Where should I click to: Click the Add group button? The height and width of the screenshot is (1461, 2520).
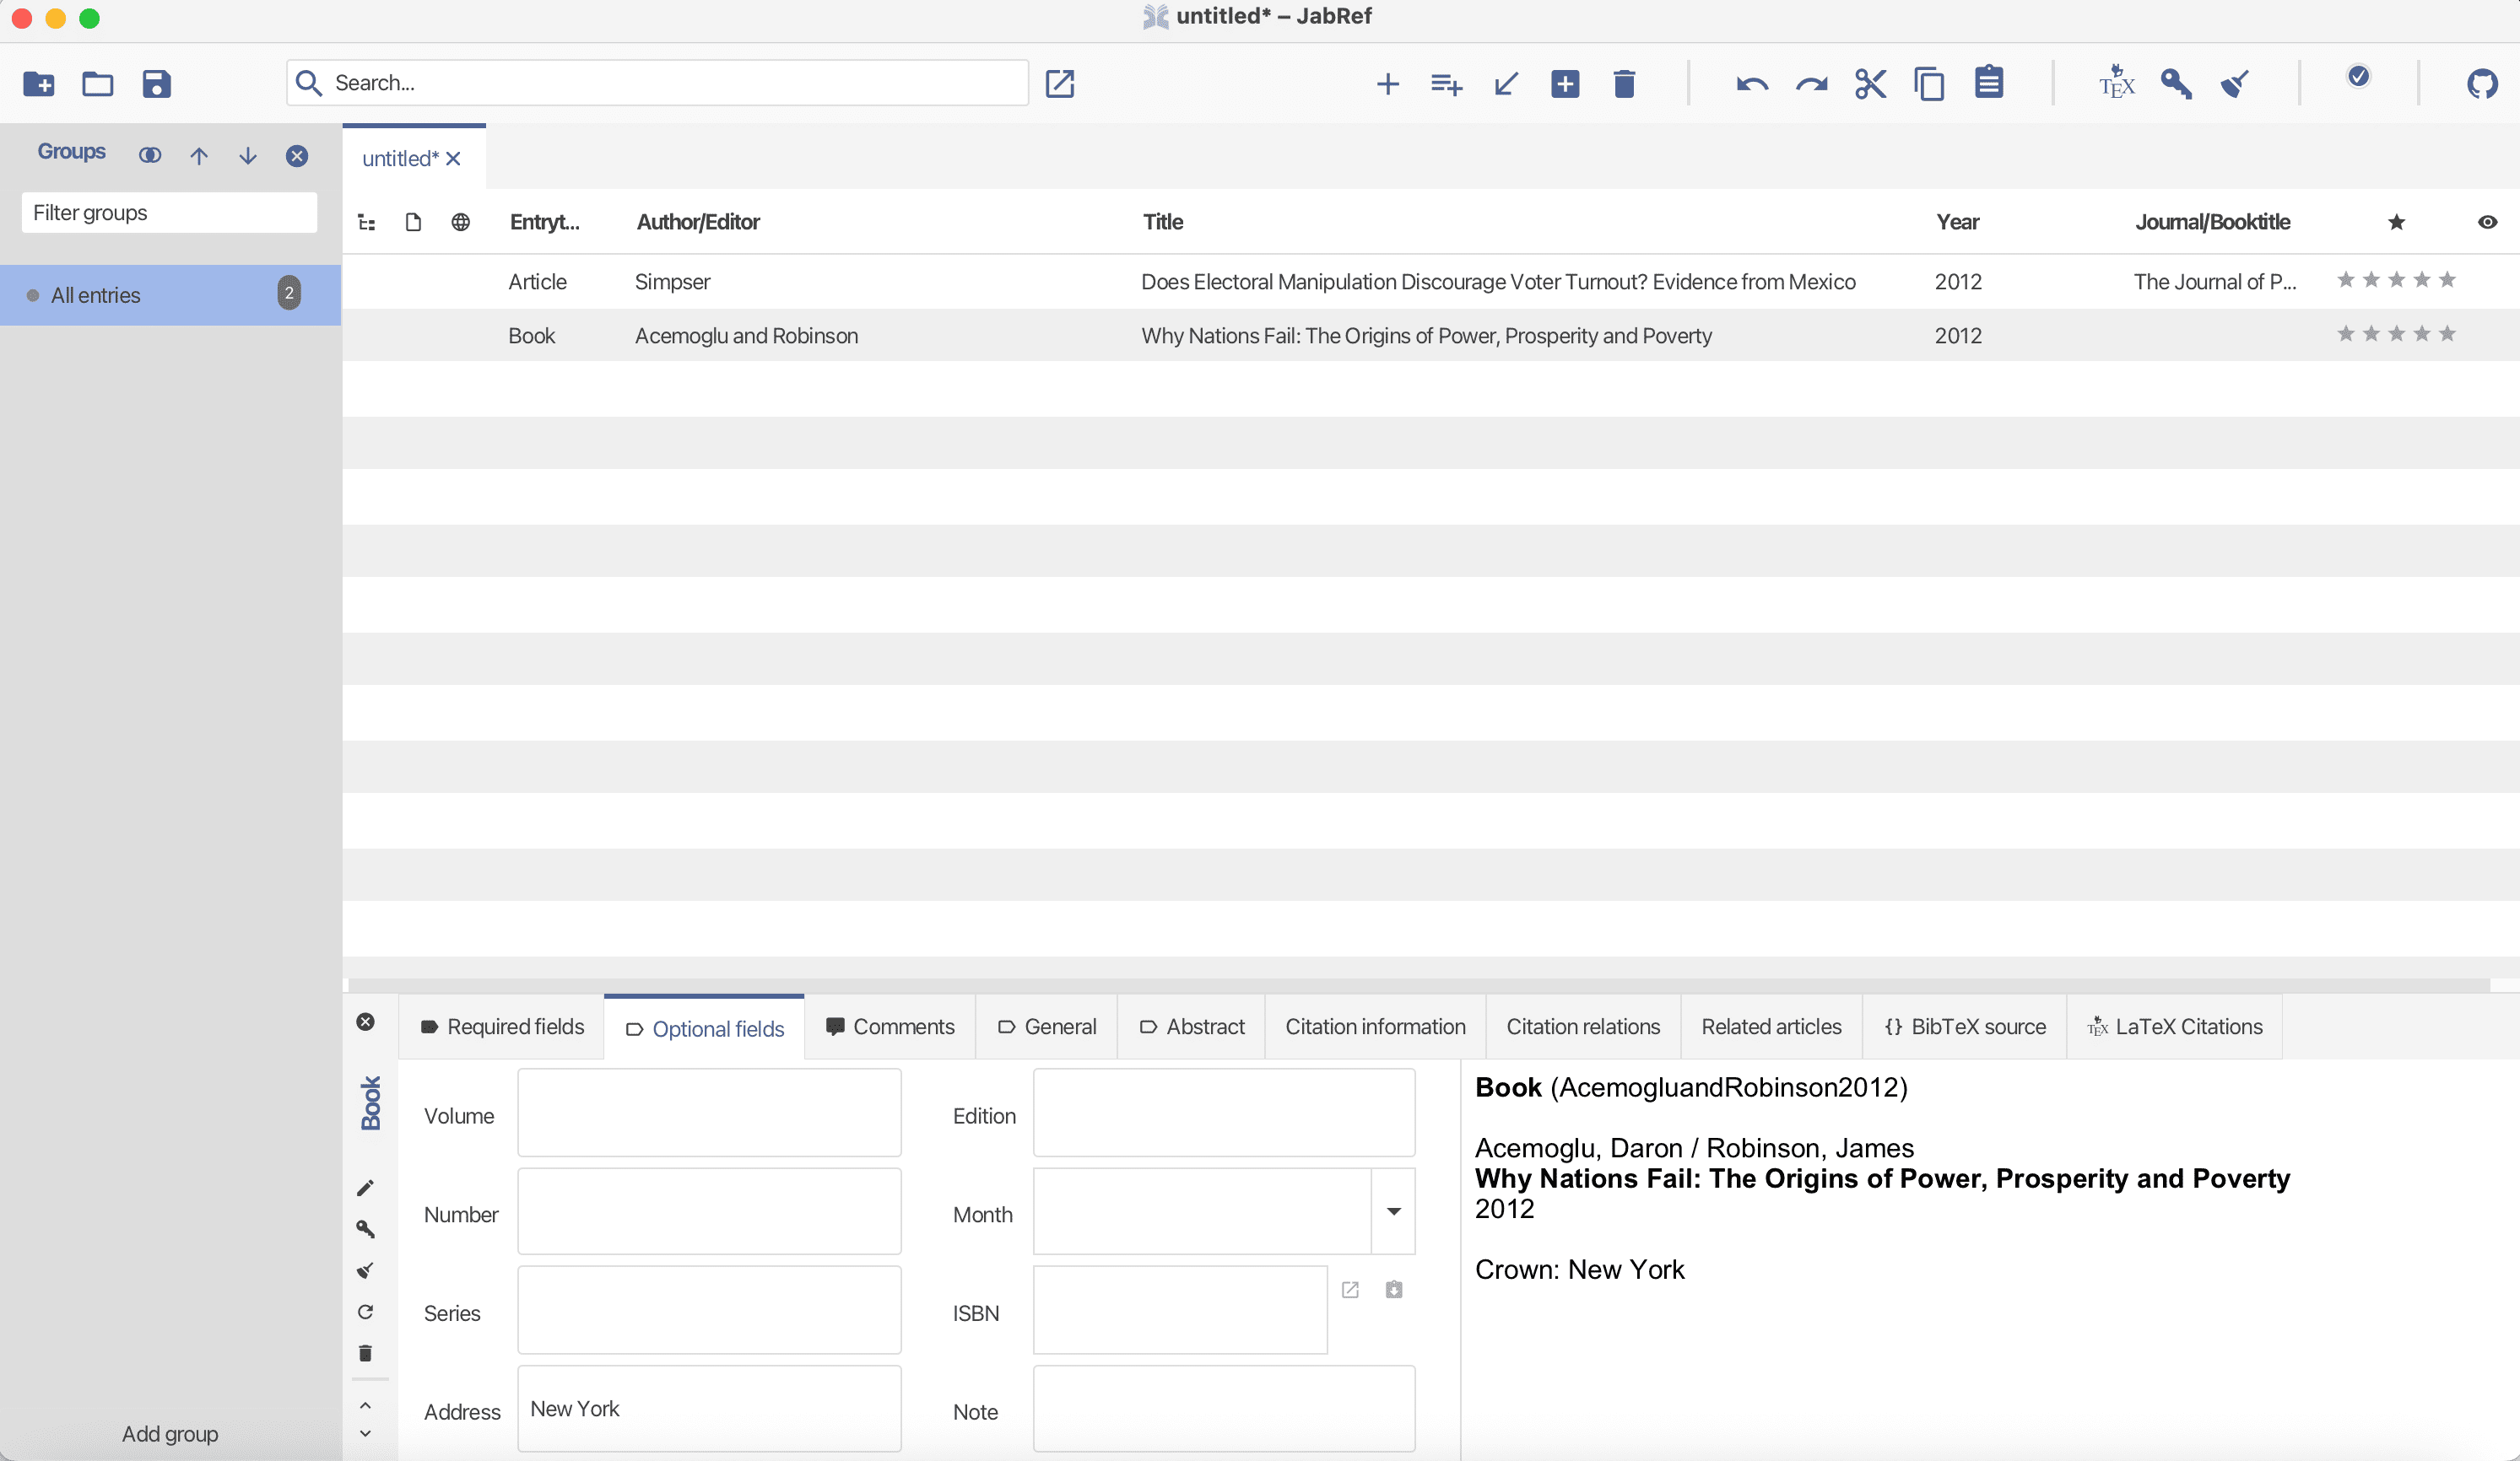(170, 1434)
